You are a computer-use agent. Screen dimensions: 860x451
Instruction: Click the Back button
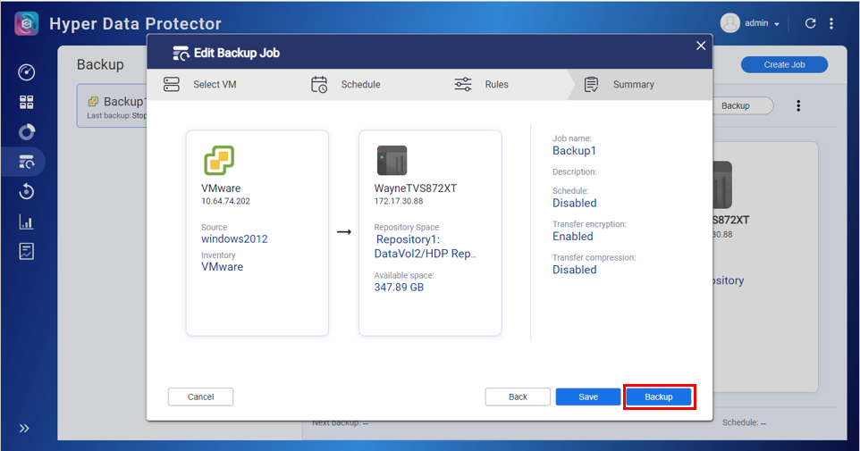(518, 397)
